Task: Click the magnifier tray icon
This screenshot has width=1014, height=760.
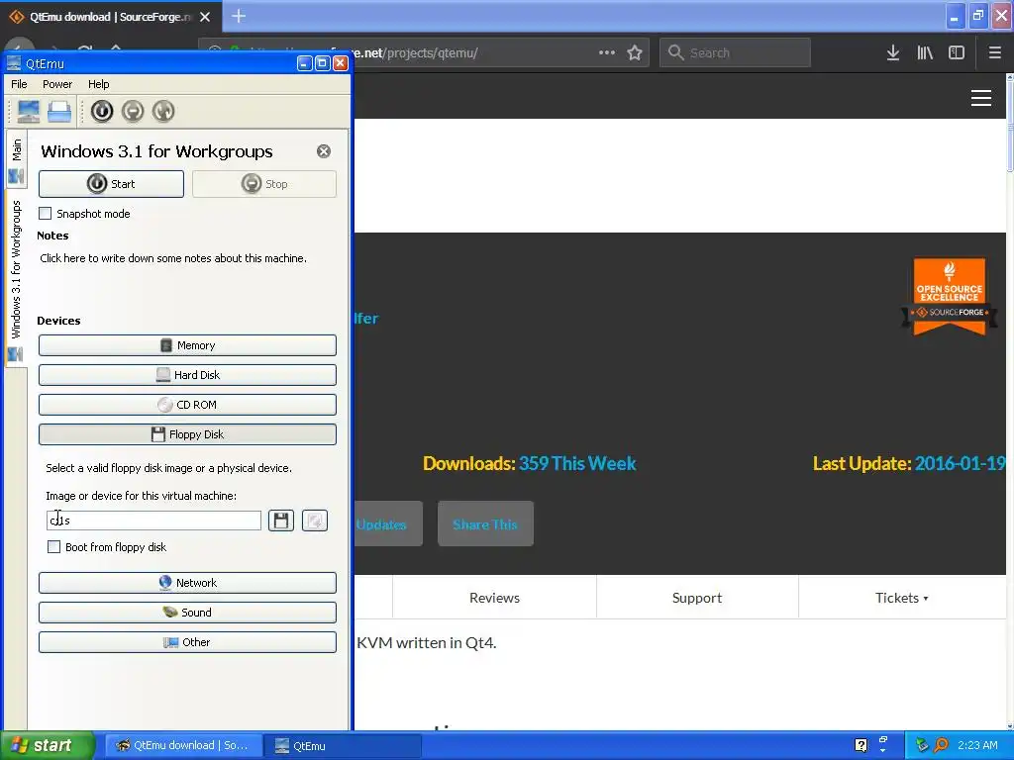Action: point(941,745)
